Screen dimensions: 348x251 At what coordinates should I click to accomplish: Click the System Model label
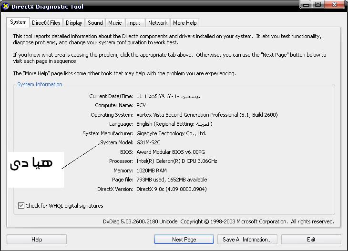click(x=117, y=142)
